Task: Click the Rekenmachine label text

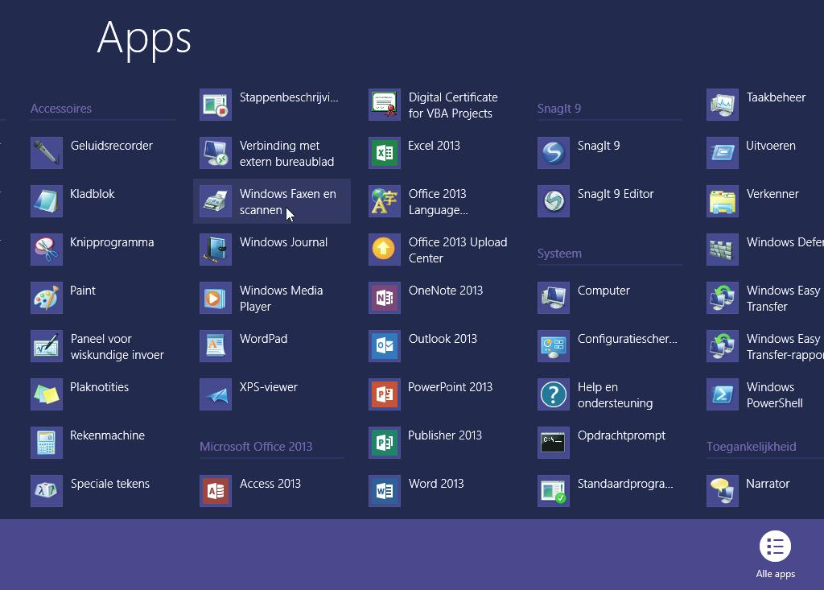Action: pyautogui.click(x=107, y=435)
